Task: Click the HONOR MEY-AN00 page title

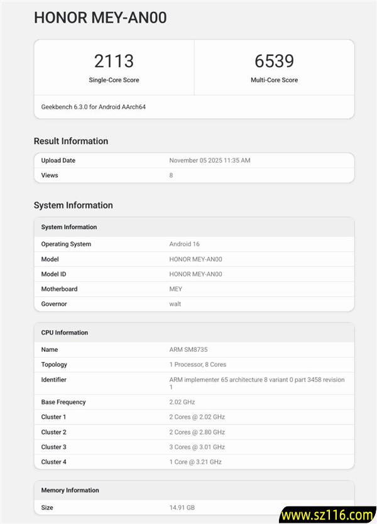Action: (100, 18)
